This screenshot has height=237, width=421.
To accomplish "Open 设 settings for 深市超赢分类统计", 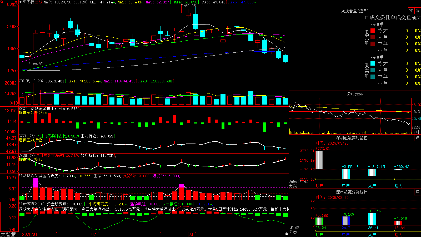I will coord(418,192).
